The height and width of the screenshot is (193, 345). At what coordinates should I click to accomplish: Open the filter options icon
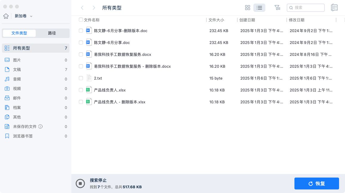(277, 8)
